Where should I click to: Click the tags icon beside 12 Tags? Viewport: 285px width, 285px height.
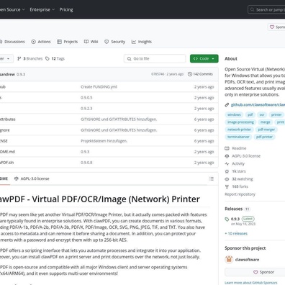coord(47,58)
